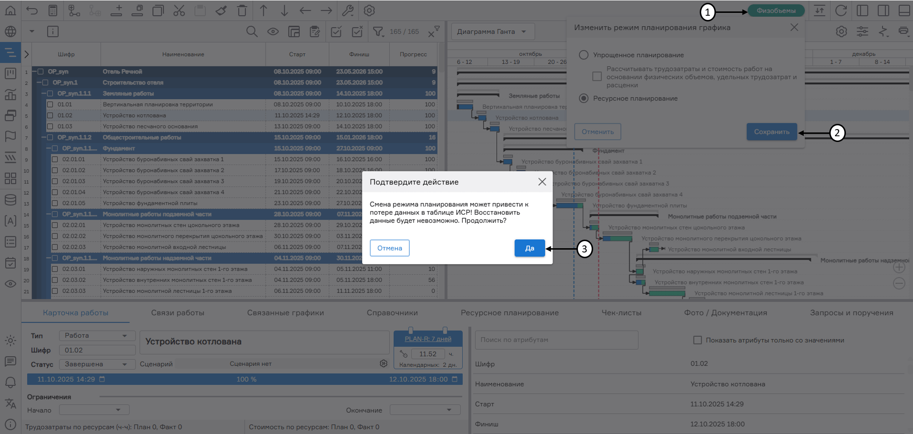The image size is (913, 434).
Task: Click the Поиск по атрибутам search field
Action: pyautogui.click(x=556, y=340)
